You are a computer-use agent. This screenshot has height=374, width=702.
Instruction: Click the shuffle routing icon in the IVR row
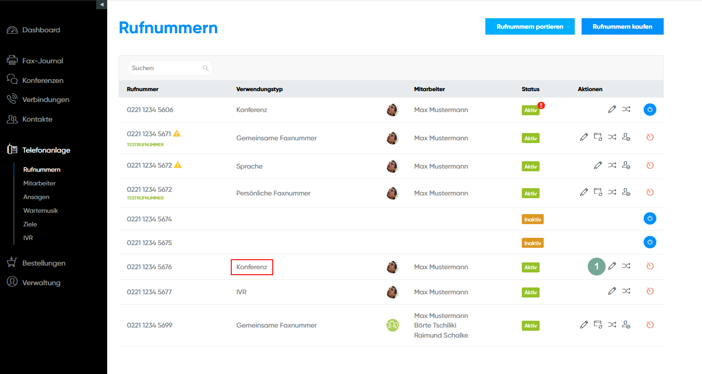(626, 291)
